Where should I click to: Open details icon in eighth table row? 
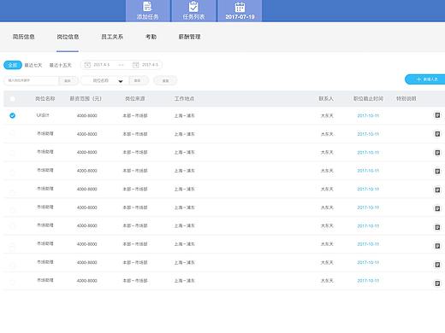pyautogui.click(x=437, y=246)
